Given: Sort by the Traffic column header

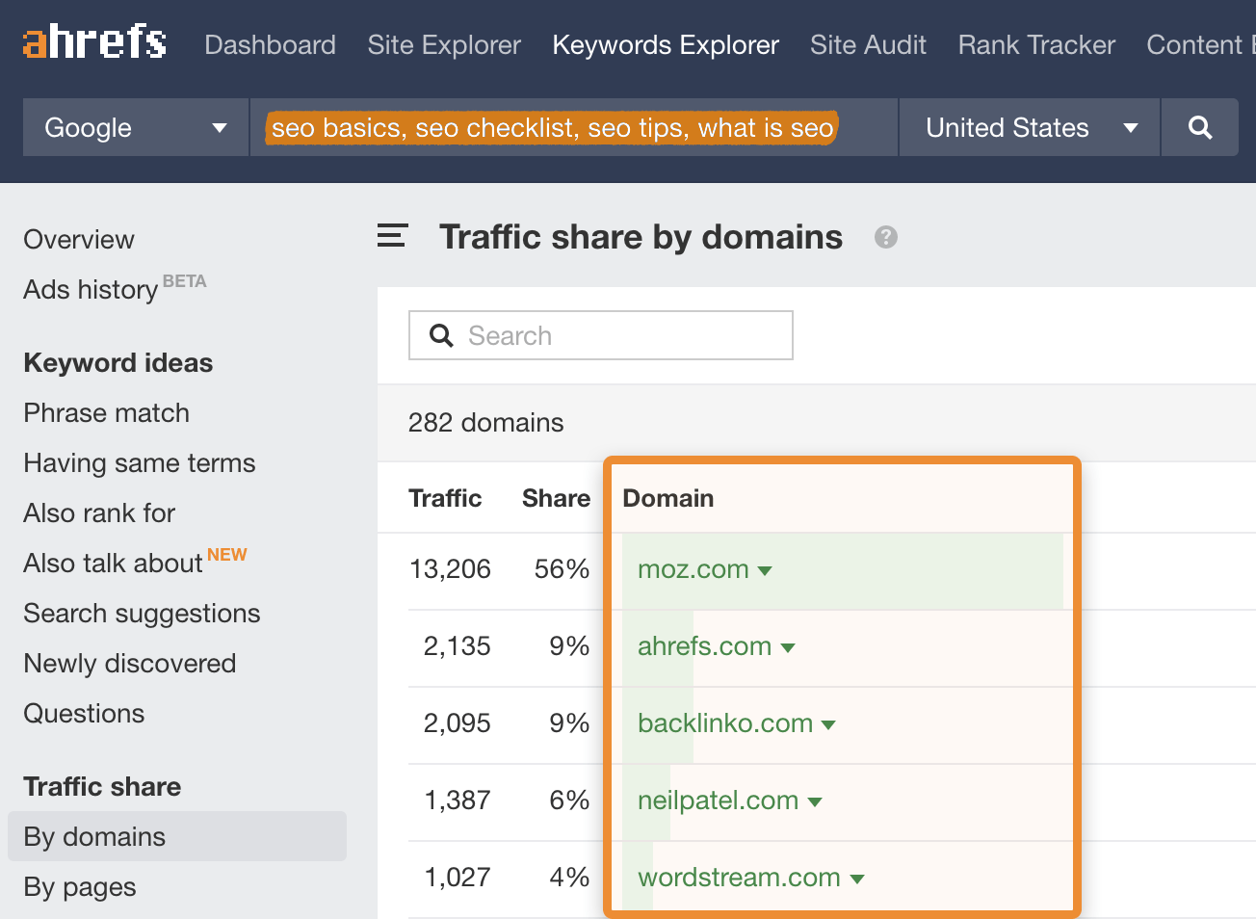Looking at the screenshot, I should coord(445,498).
